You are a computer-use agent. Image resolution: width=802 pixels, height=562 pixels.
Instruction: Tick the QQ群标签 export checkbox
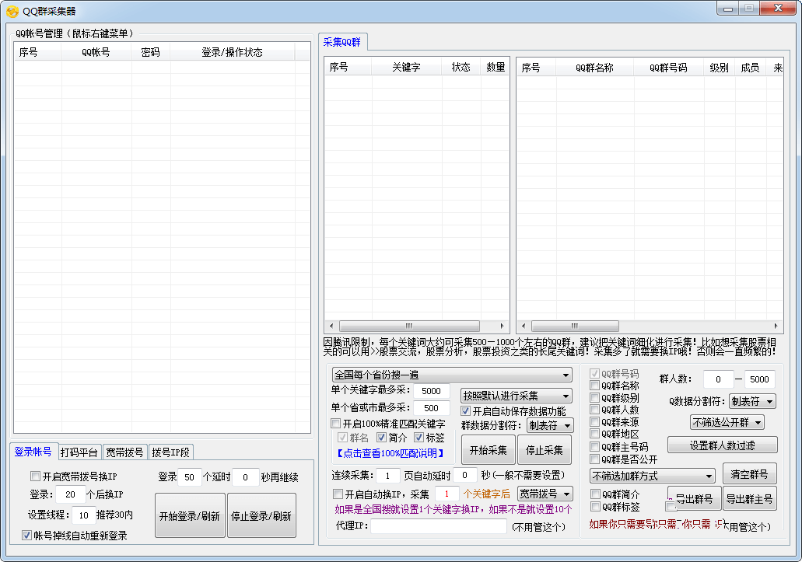[x=595, y=506]
